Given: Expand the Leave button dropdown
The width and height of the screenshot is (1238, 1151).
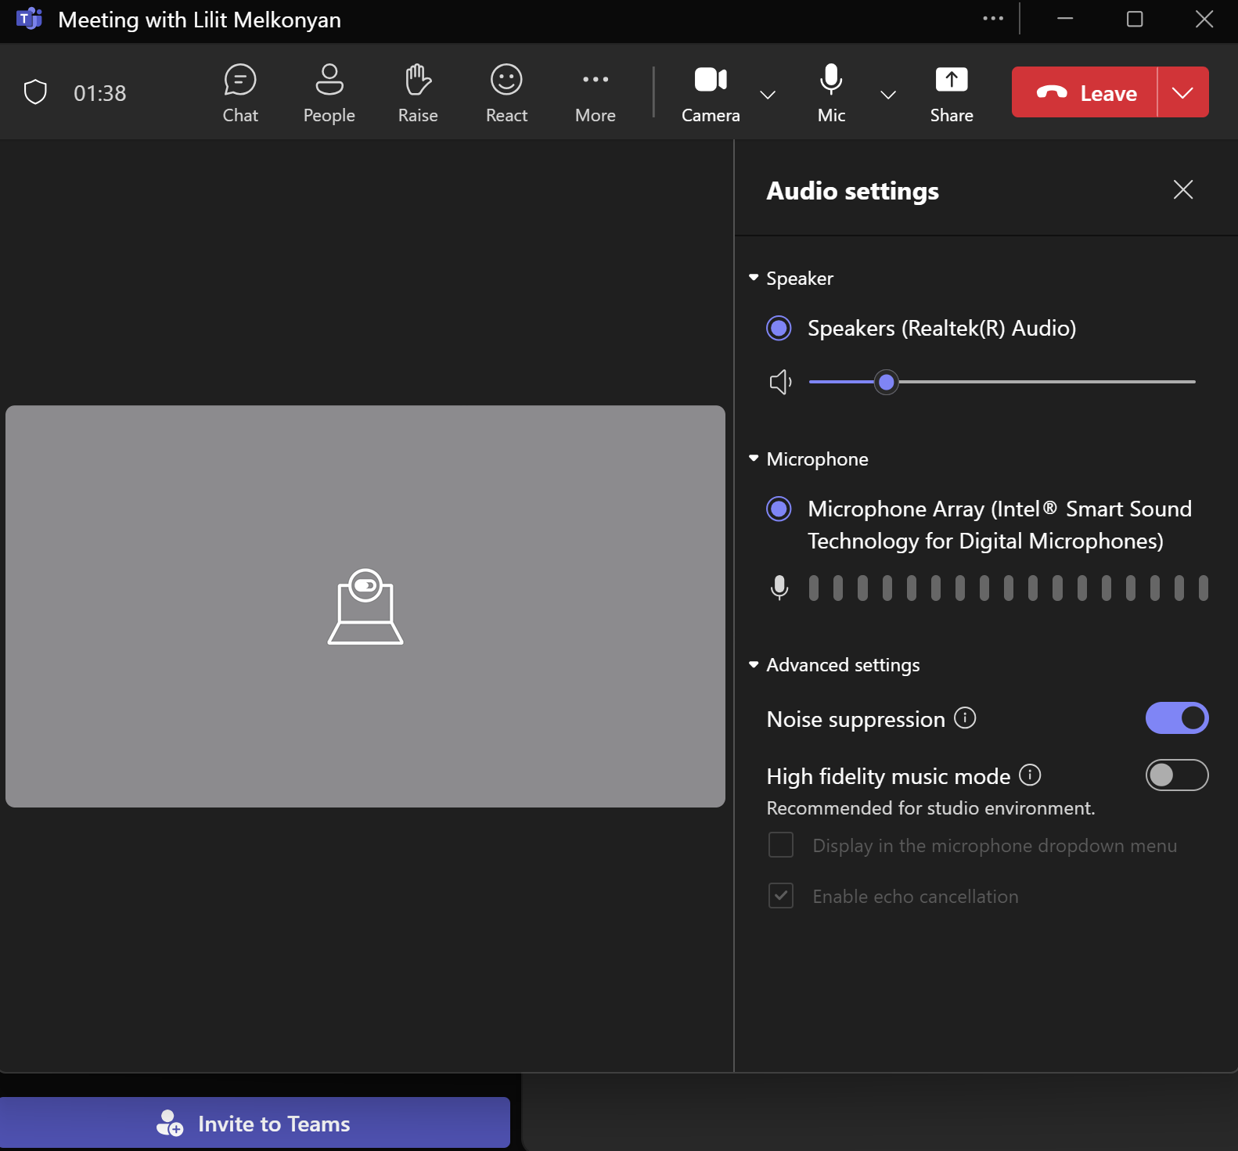Looking at the screenshot, I should (1182, 92).
